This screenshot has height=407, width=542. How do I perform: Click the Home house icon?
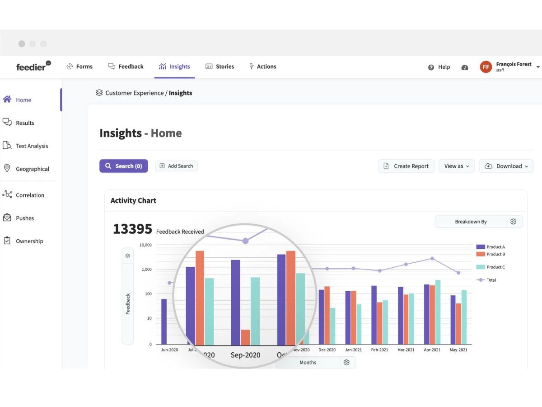click(x=7, y=99)
